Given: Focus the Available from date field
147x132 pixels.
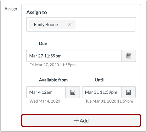Looking at the screenshot, I should pos(46,92).
